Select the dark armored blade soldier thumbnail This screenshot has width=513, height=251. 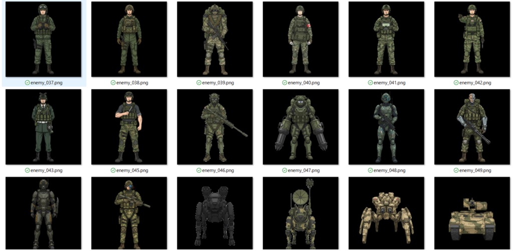[44, 213]
